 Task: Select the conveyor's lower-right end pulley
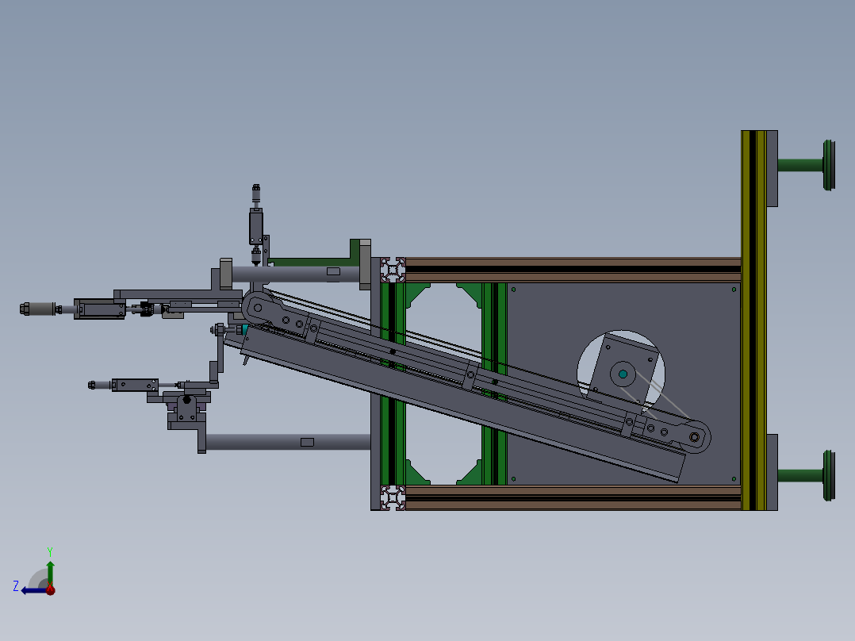tap(694, 437)
